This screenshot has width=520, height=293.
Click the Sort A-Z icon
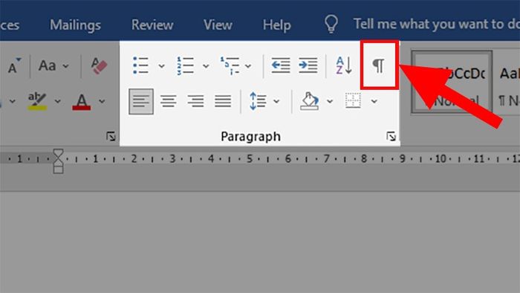coord(343,65)
